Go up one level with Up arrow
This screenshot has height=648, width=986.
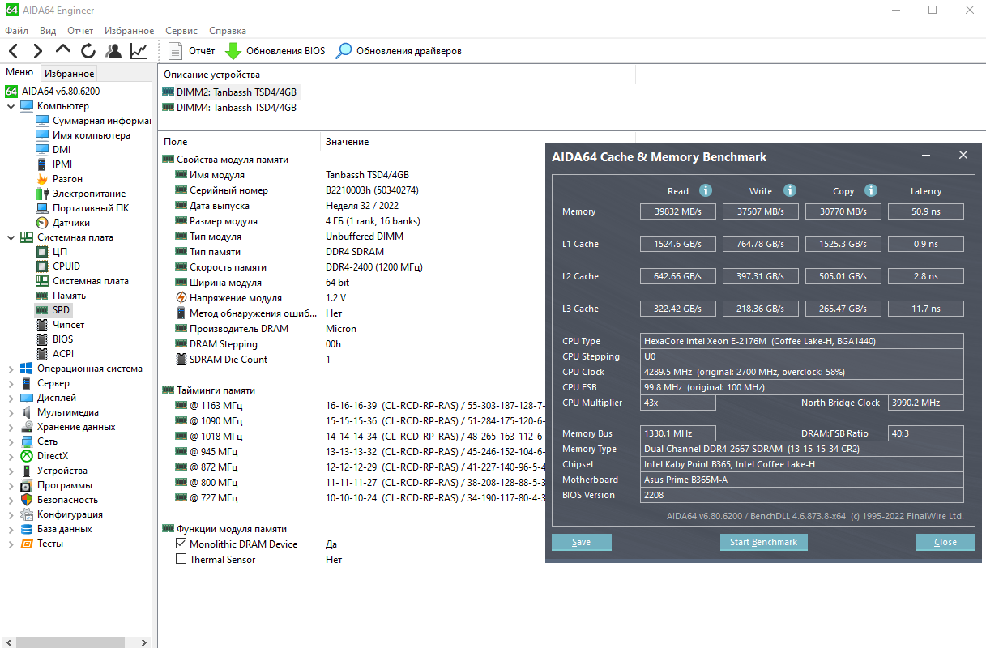click(x=63, y=49)
